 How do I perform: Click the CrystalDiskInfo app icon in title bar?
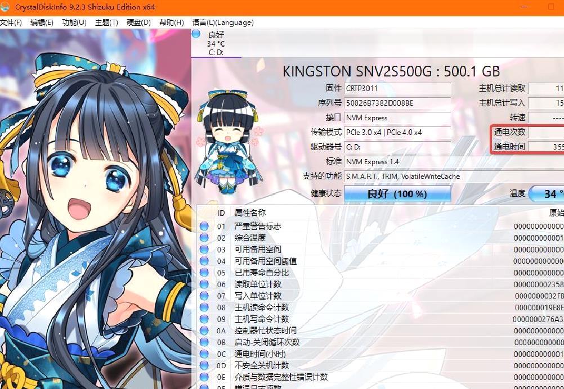(5, 7)
